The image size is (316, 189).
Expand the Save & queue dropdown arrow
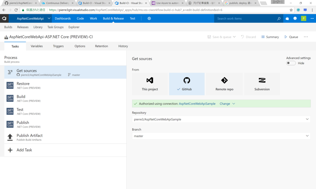pyautogui.click(x=234, y=37)
